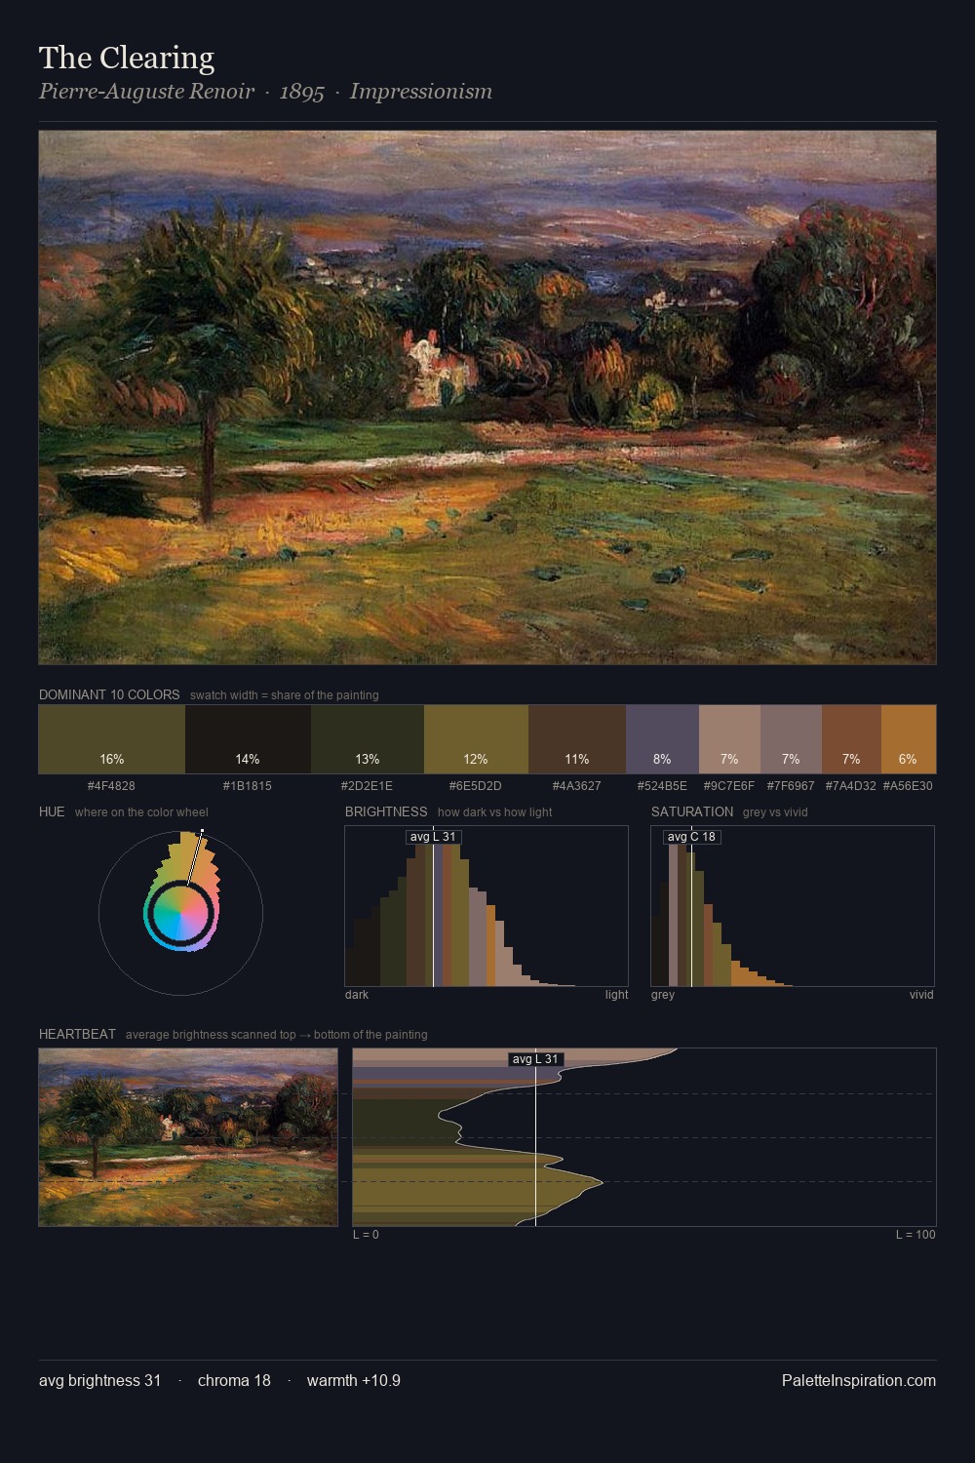Click the title 'The Clearing'

(127, 58)
